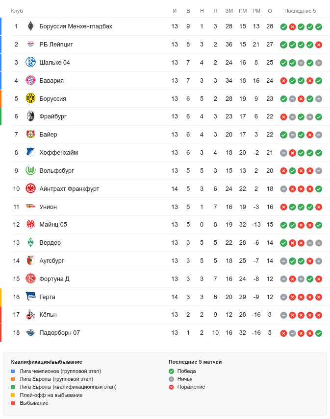This screenshot has height=419, width=330.
Task: Click the Кёльн team row name
Action: 48,315
